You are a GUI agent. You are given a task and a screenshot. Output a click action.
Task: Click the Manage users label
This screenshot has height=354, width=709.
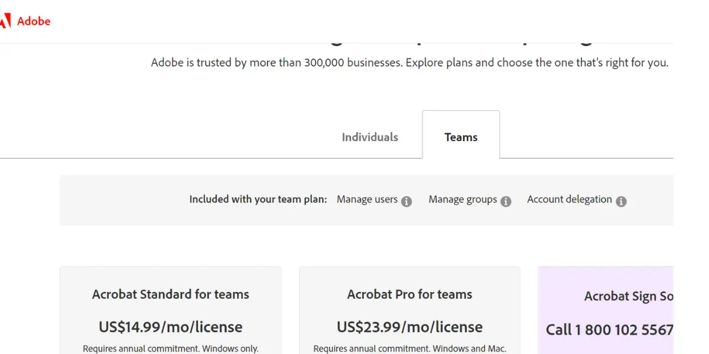tap(367, 199)
